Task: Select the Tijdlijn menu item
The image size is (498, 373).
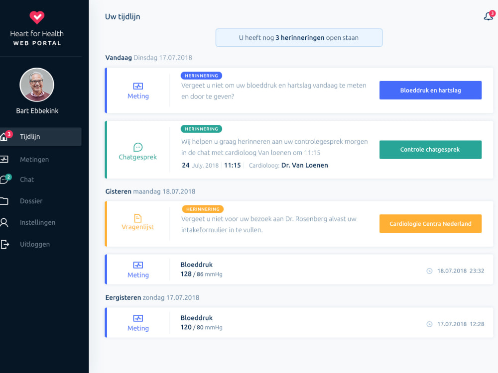Action: (41, 137)
